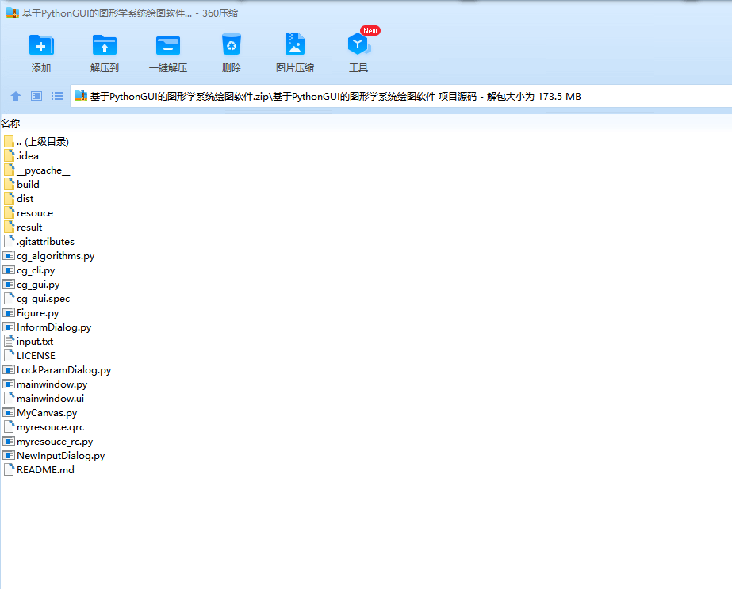The image size is (732, 589).
Task: Select the LockParamDialog.py file
Action: click(57, 370)
